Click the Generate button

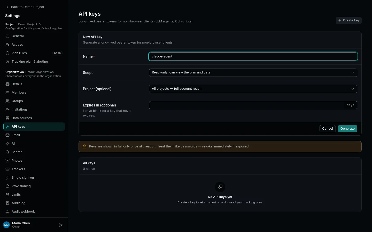click(347, 129)
